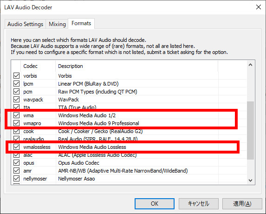Uncheck the amr codec checkbox

click(16, 170)
